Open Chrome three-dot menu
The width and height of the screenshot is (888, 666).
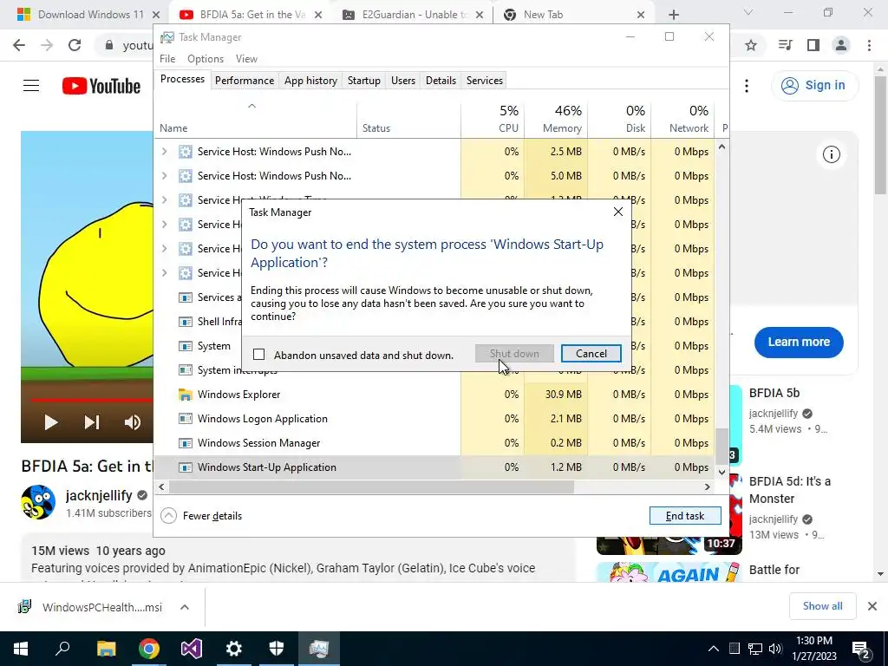pyautogui.click(x=869, y=45)
